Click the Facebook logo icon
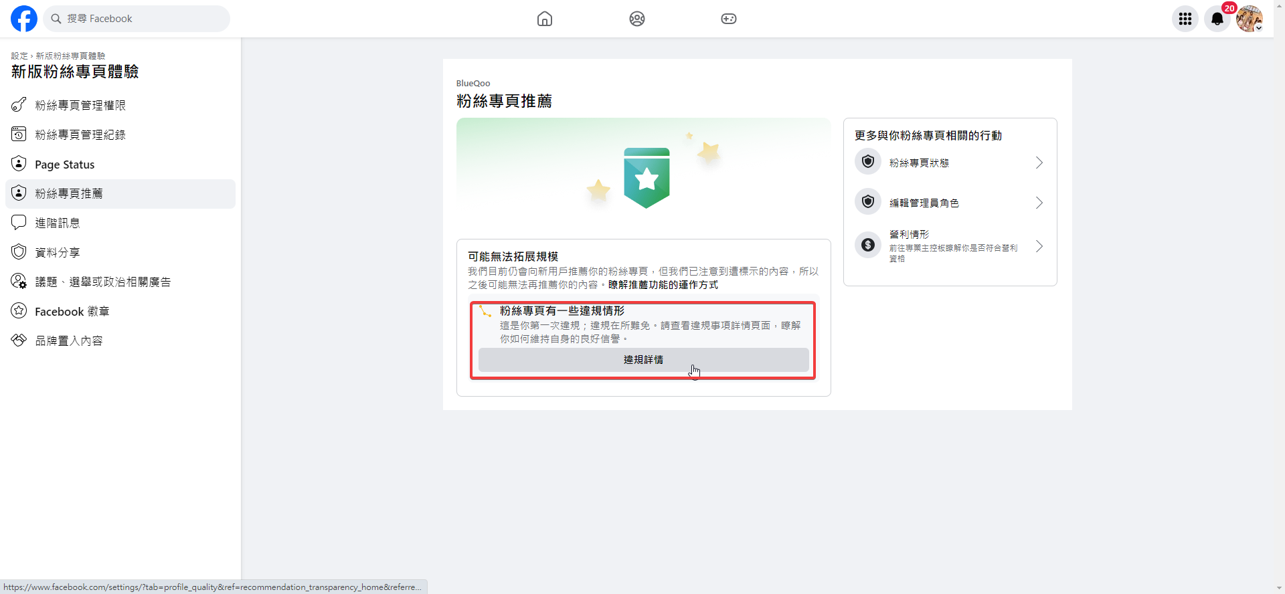Image resolution: width=1285 pixels, height=594 pixels. pyautogui.click(x=24, y=19)
